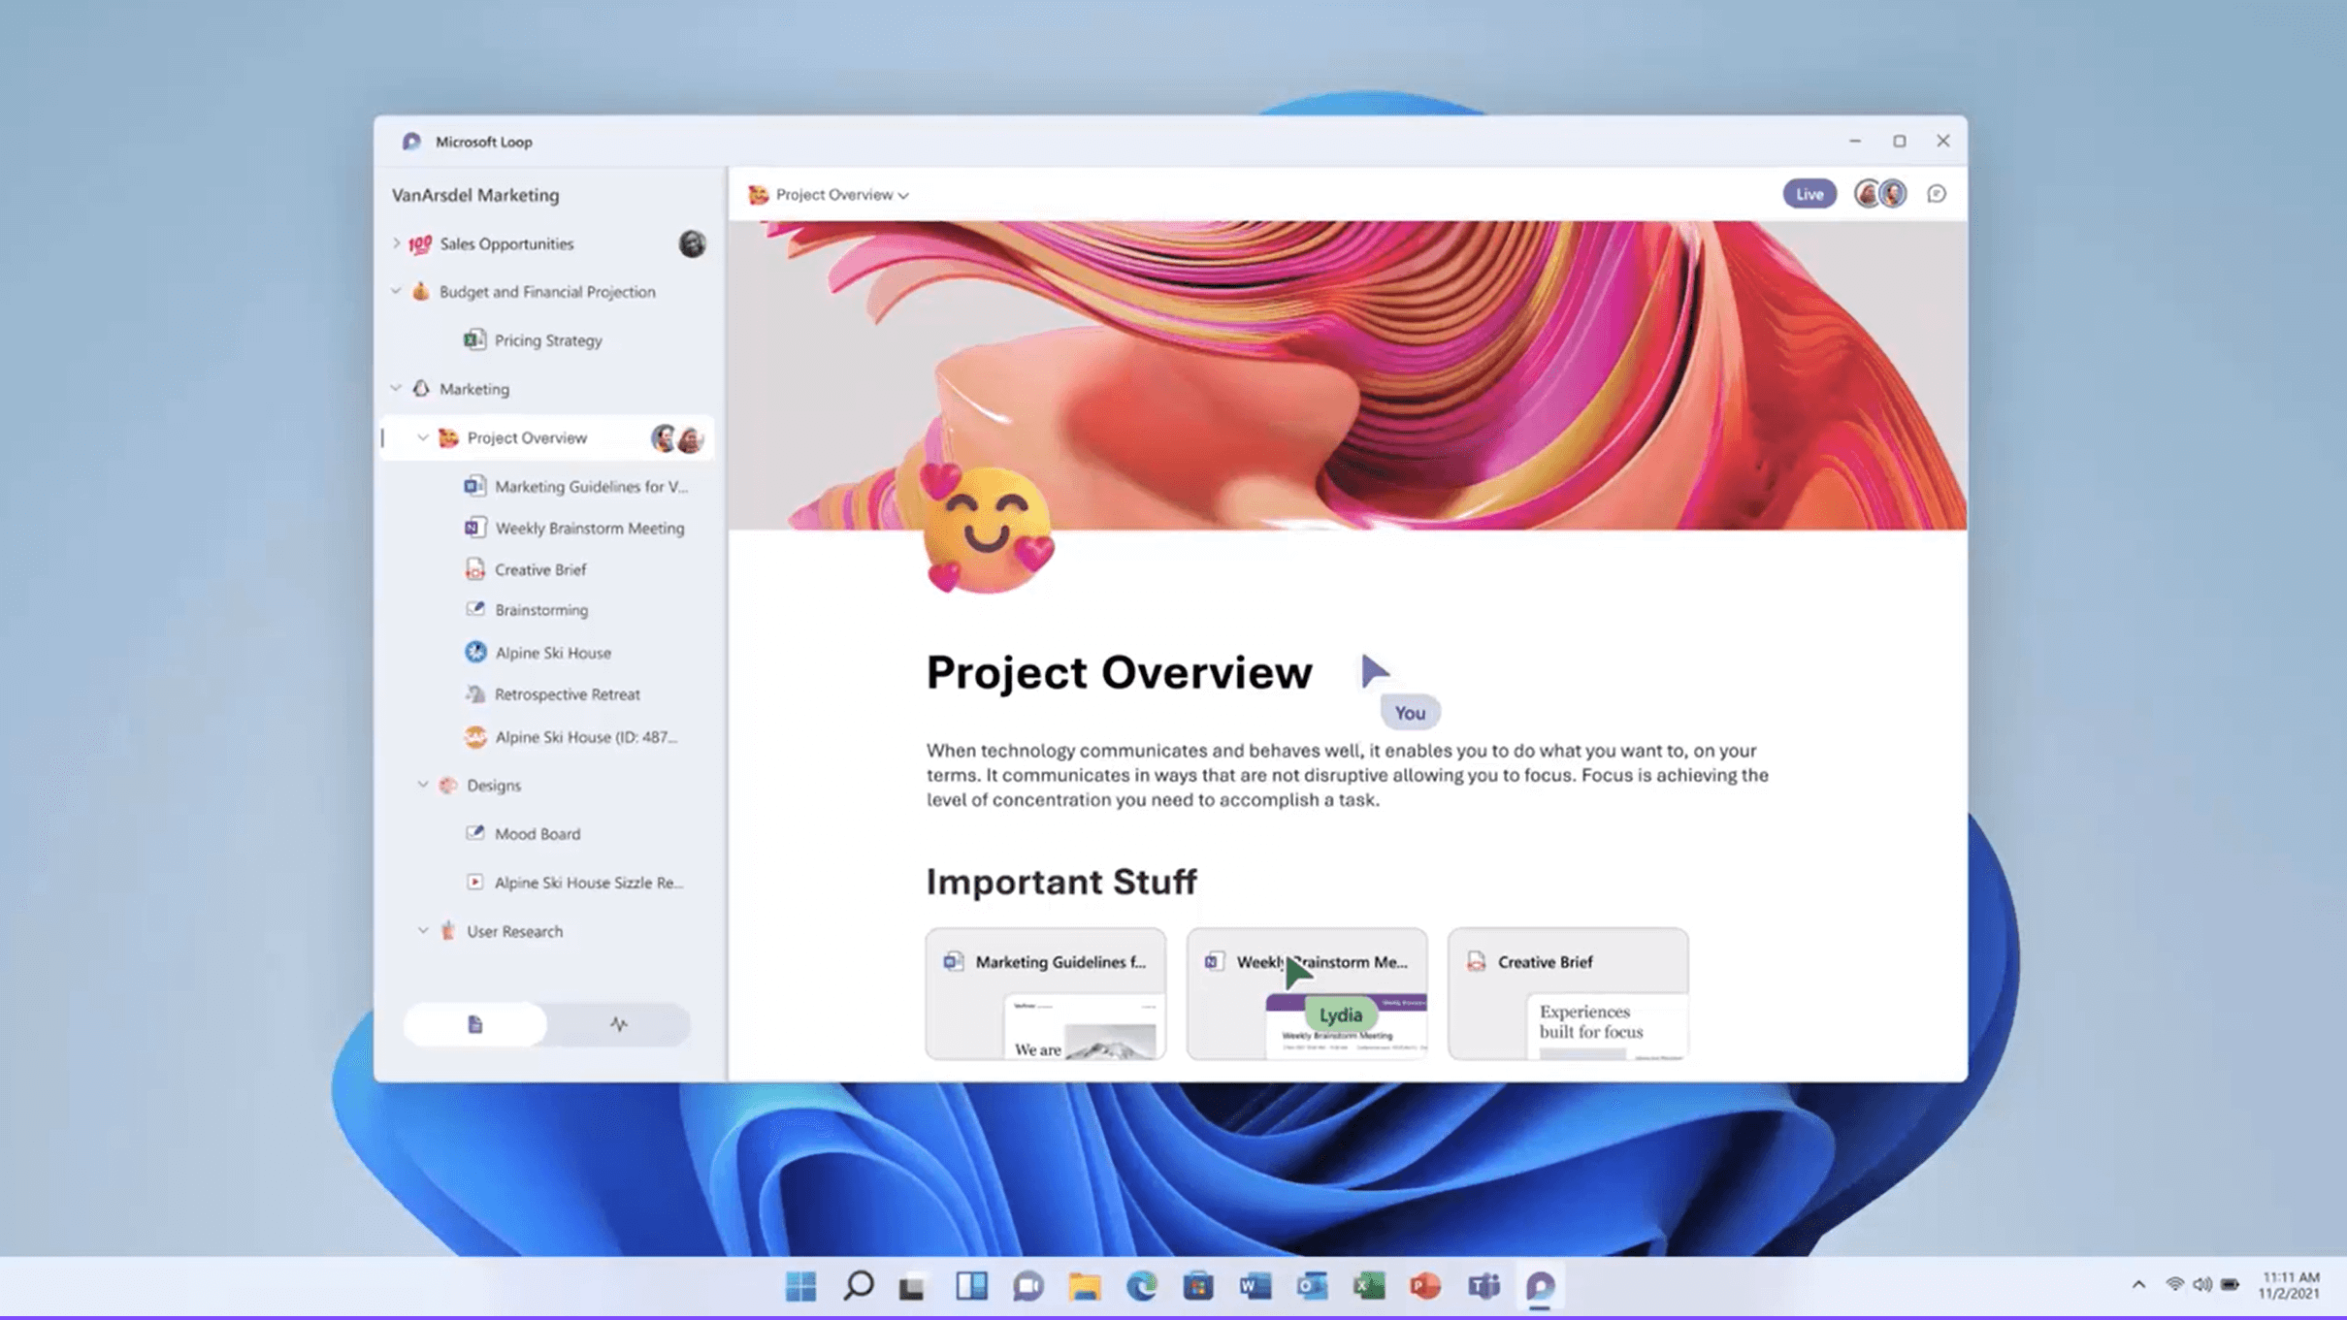Image resolution: width=2347 pixels, height=1320 pixels.
Task: Switch to the activity feed view
Action: click(621, 1023)
